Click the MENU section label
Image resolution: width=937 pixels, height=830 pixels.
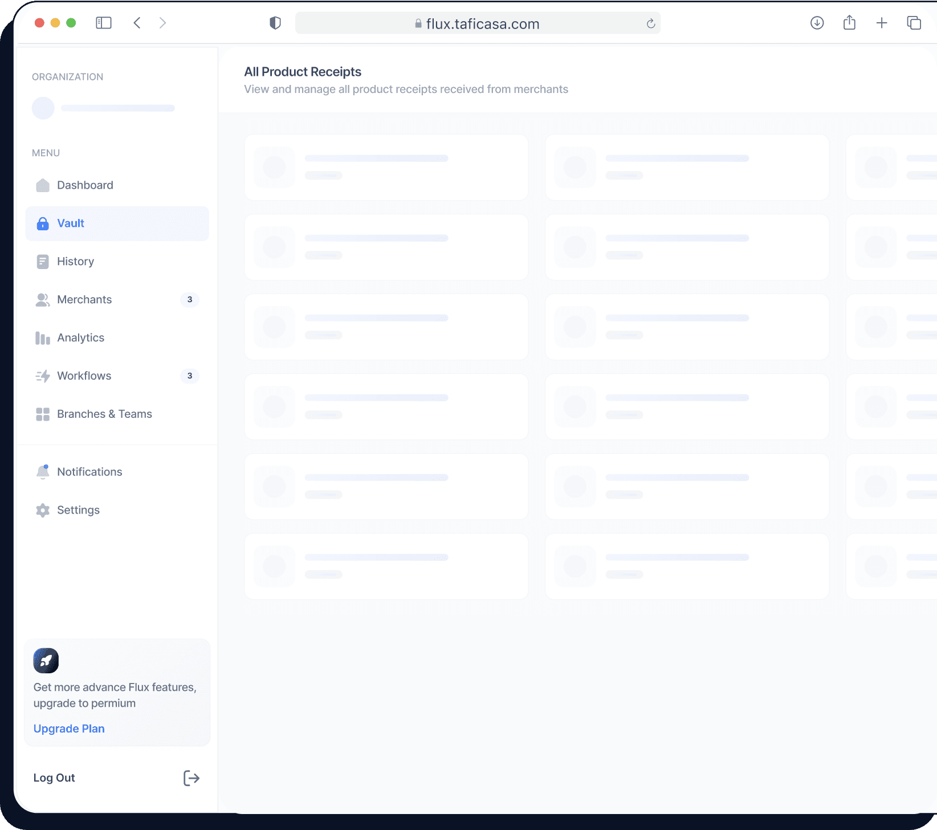click(x=46, y=153)
